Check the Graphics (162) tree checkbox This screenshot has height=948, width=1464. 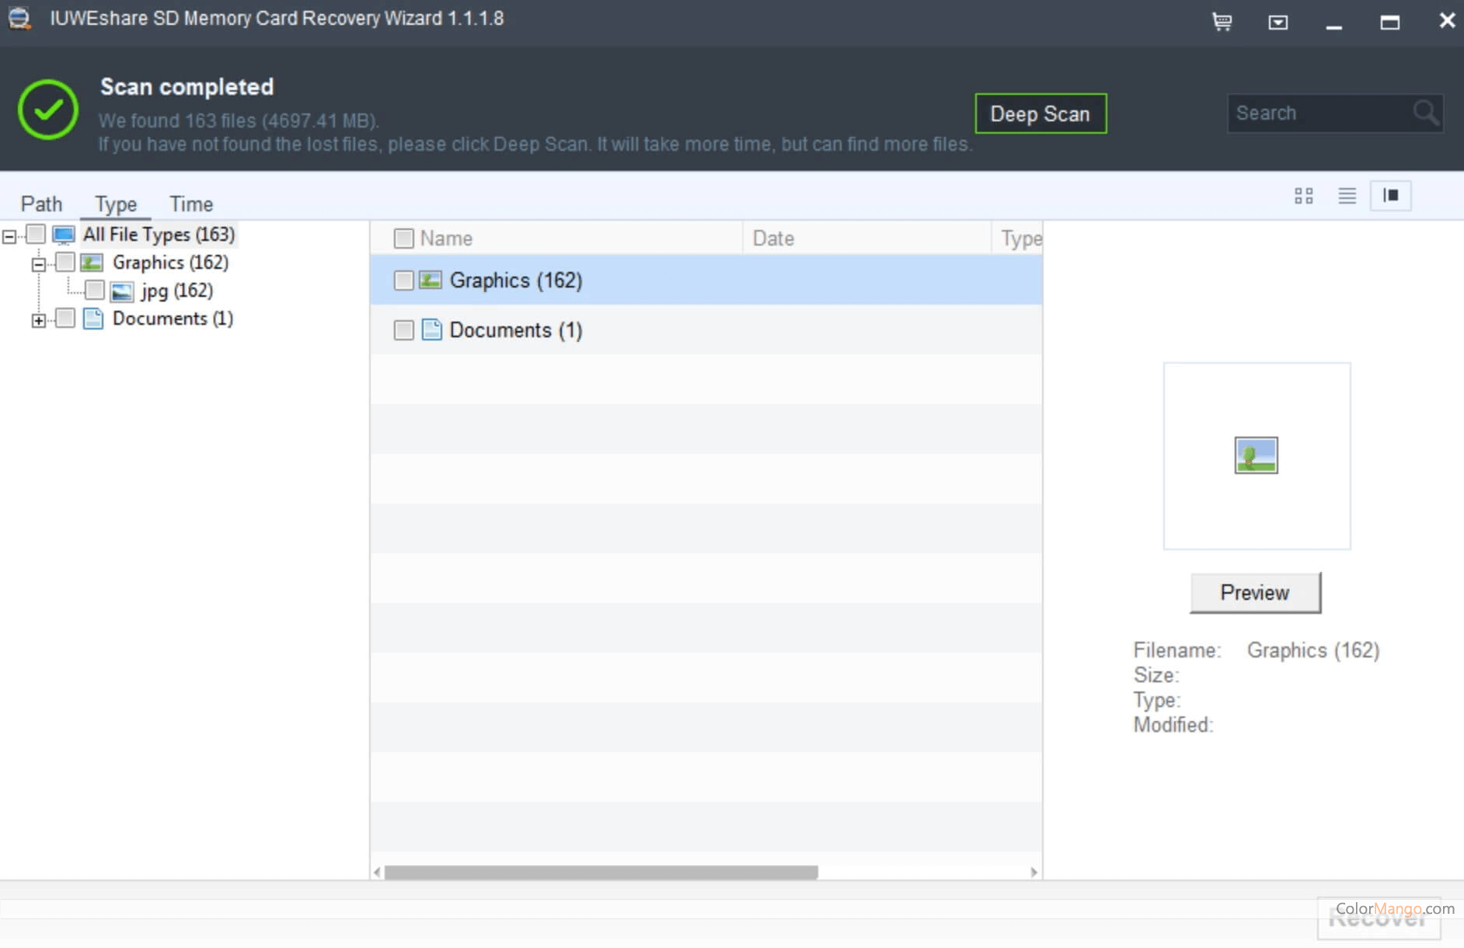[x=65, y=263]
